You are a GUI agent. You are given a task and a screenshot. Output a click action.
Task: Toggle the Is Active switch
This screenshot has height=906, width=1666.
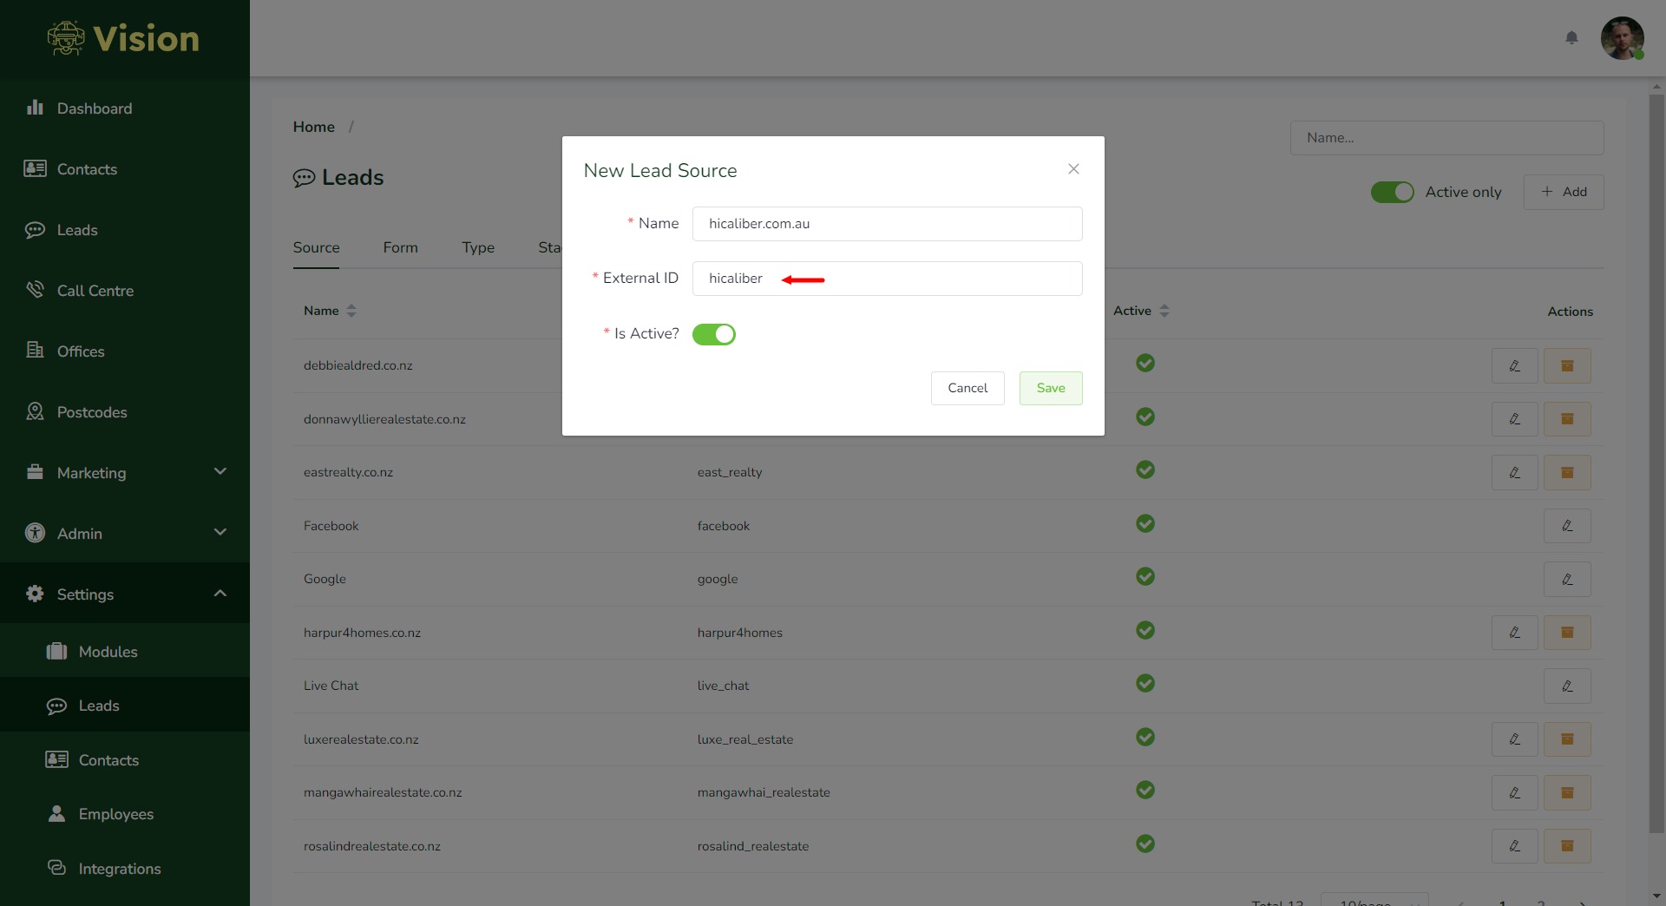click(713, 334)
